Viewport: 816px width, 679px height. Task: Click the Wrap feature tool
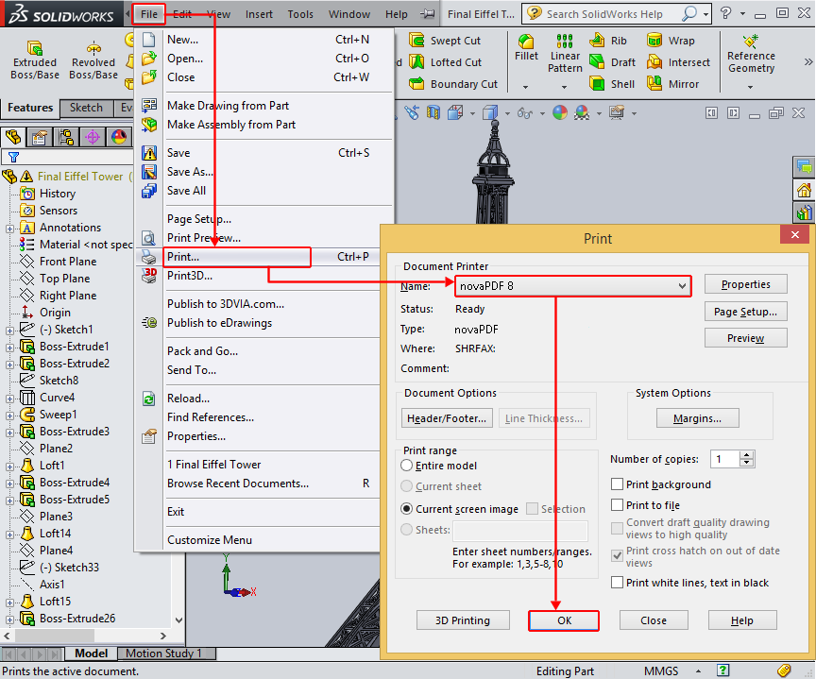point(671,40)
